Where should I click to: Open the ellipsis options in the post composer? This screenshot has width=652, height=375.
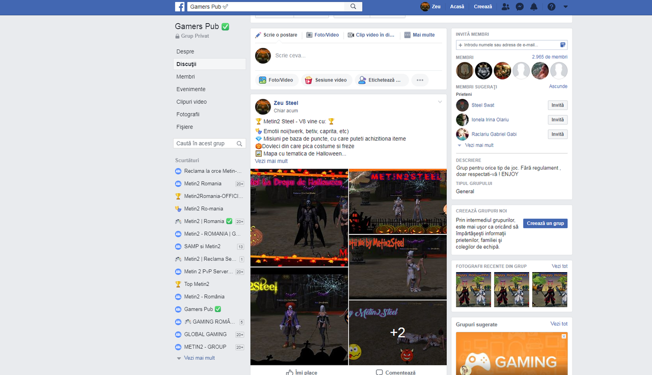(x=420, y=80)
